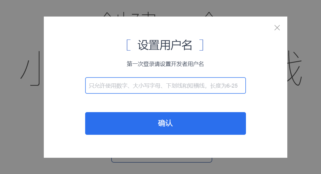Click the blue 确认 button
321x174 pixels.
(165, 123)
